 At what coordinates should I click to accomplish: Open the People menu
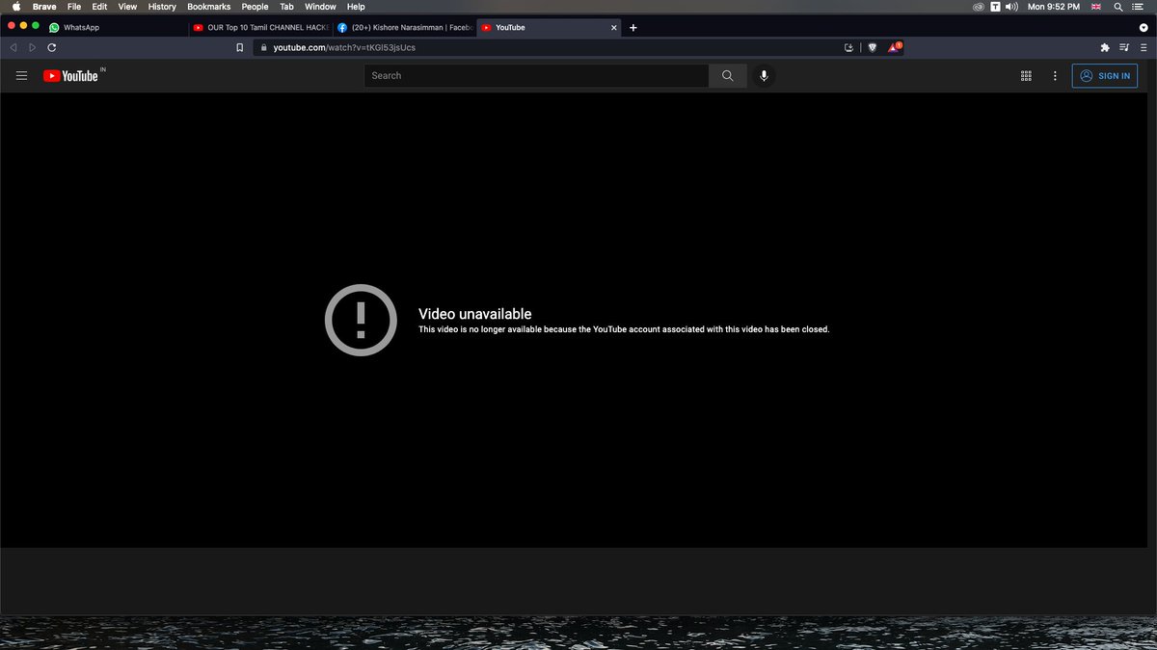[255, 7]
